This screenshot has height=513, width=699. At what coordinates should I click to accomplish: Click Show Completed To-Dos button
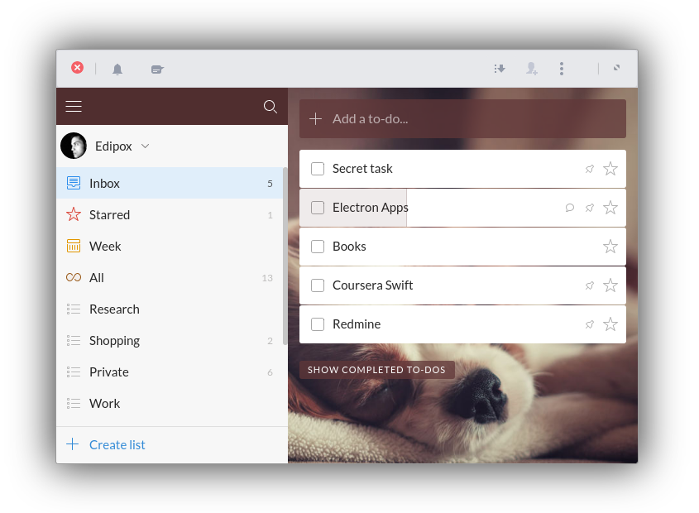pos(376,370)
